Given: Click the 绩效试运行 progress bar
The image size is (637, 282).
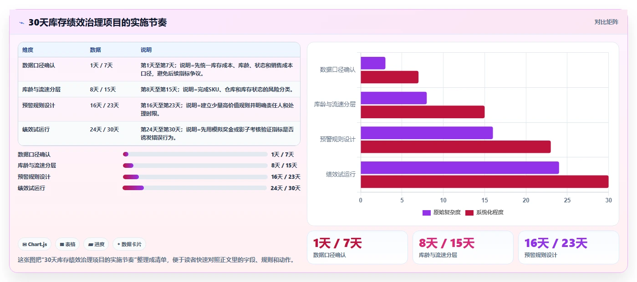Looking at the screenshot, I should point(194,188).
